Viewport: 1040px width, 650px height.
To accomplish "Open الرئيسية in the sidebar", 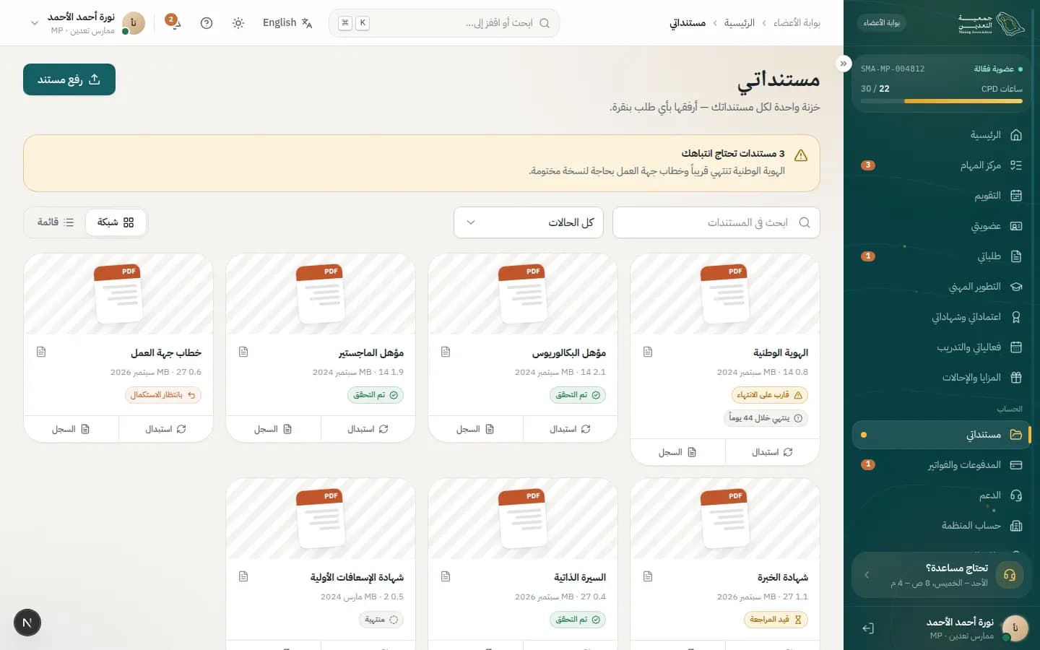I will pyautogui.click(x=942, y=135).
